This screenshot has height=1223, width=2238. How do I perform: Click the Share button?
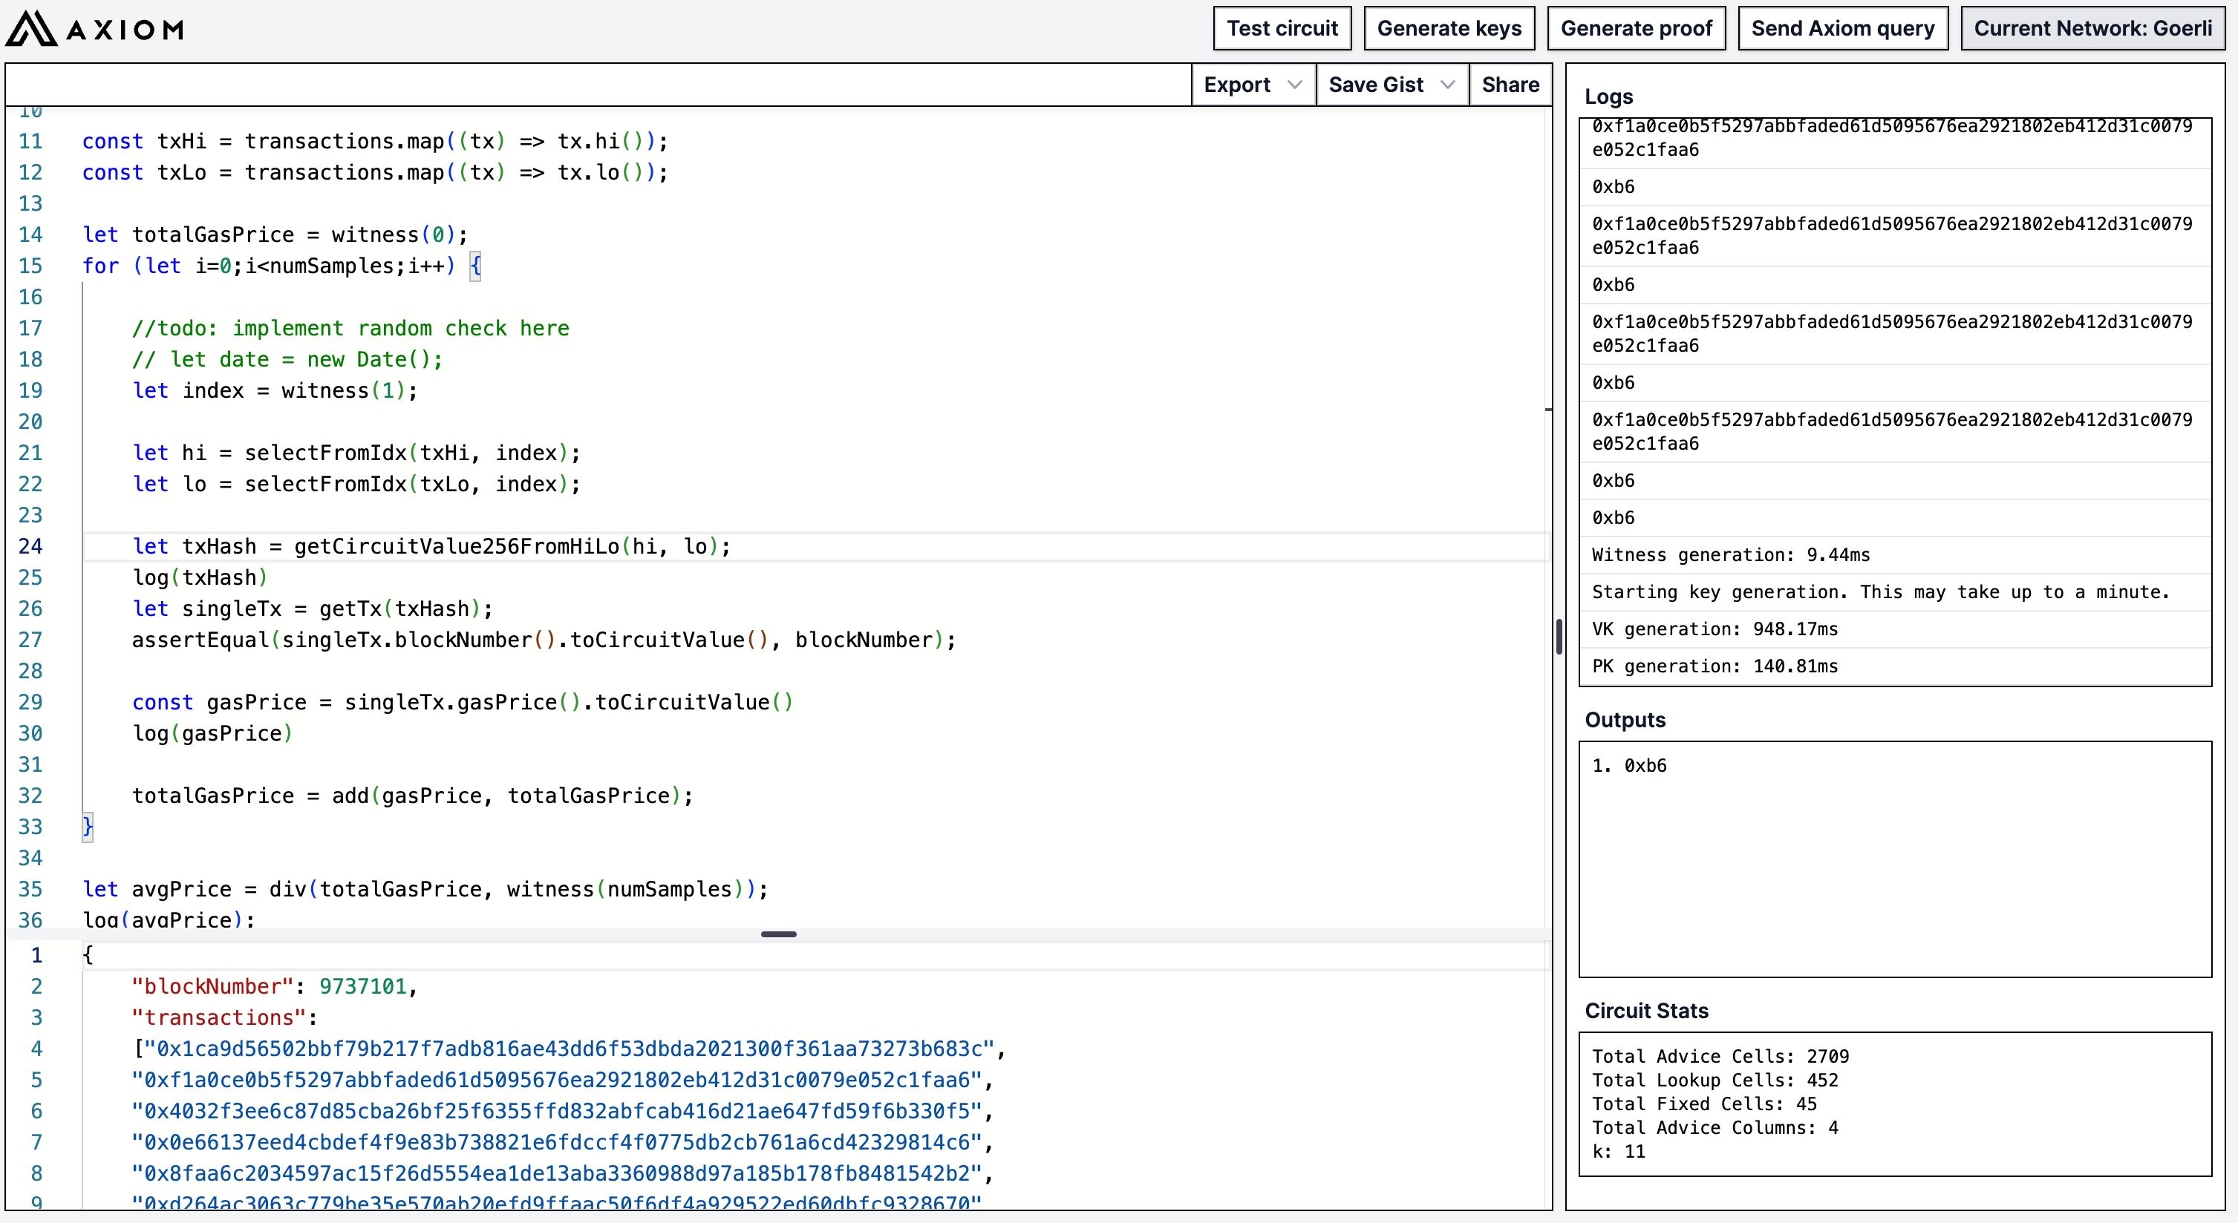[x=1510, y=85]
